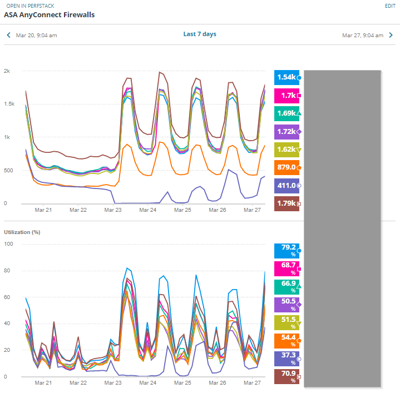Click the indigo 411.0 legend swatch
Screen dimensions: 400x393
[287, 186]
